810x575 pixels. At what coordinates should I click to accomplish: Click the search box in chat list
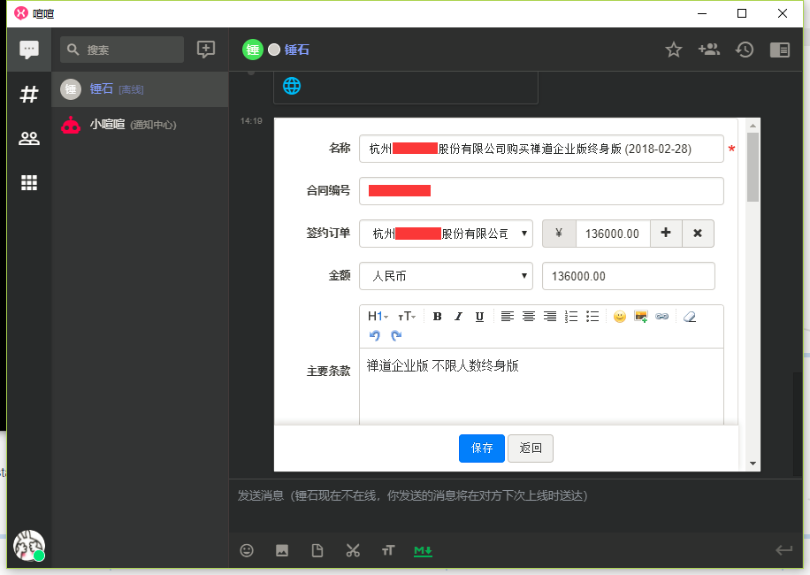coord(122,50)
